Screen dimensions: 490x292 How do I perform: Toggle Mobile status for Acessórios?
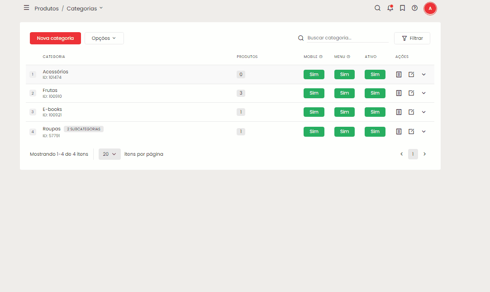pyautogui.click(x=314, y=74)
